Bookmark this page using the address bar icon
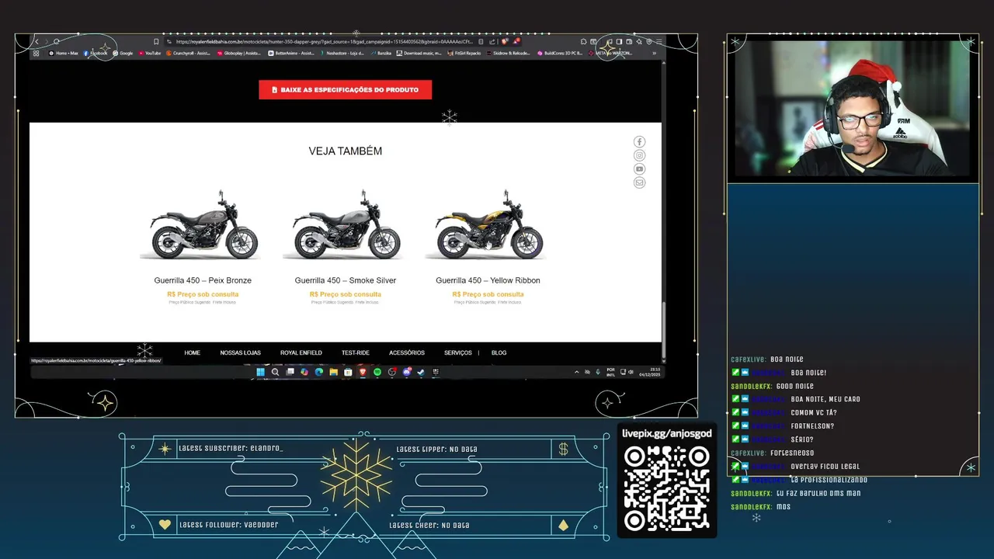 156,41
